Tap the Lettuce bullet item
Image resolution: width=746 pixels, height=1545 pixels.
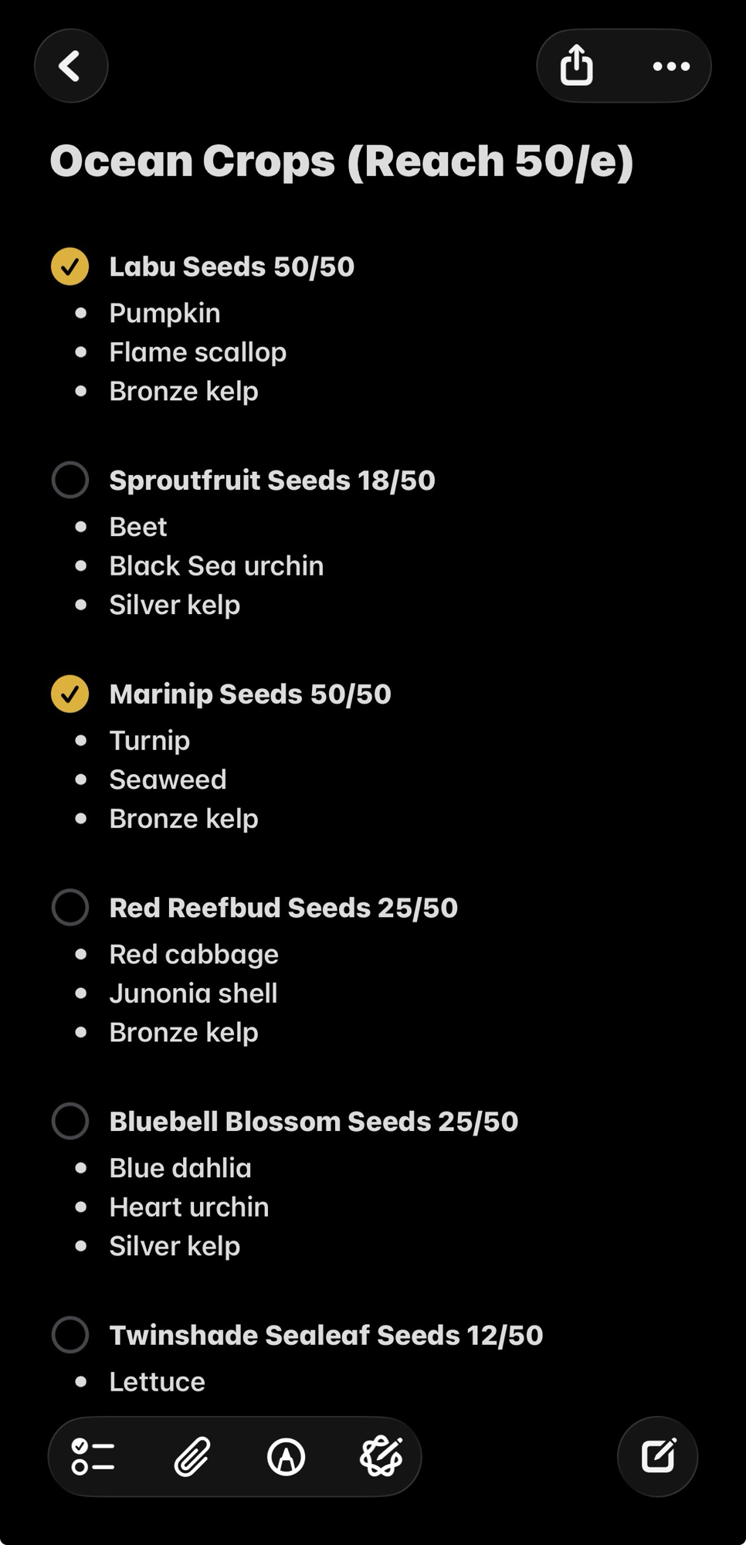pyautogui.click(x=158, y=1381)
